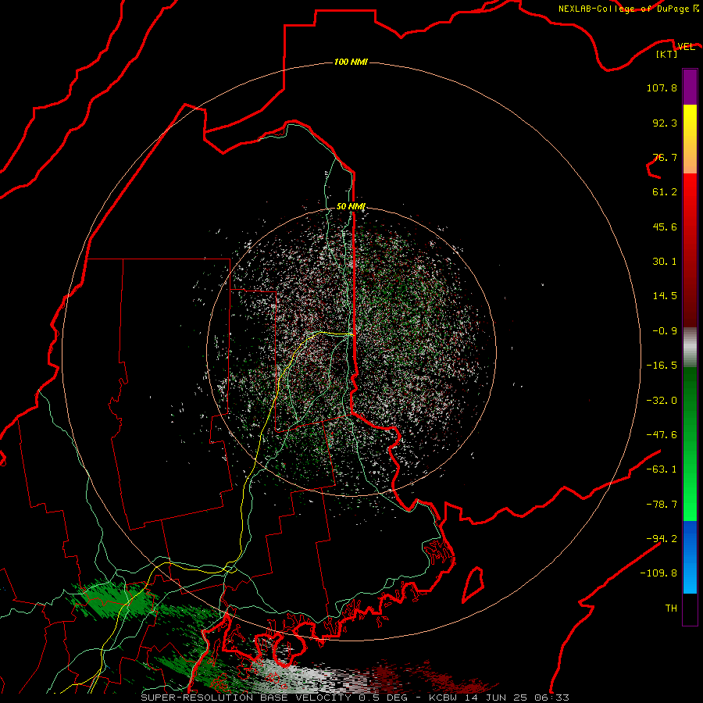Image resolution: width=703 pixels, height=703 pixels.
Task: Click the VEL legend title
Action: 686,47
